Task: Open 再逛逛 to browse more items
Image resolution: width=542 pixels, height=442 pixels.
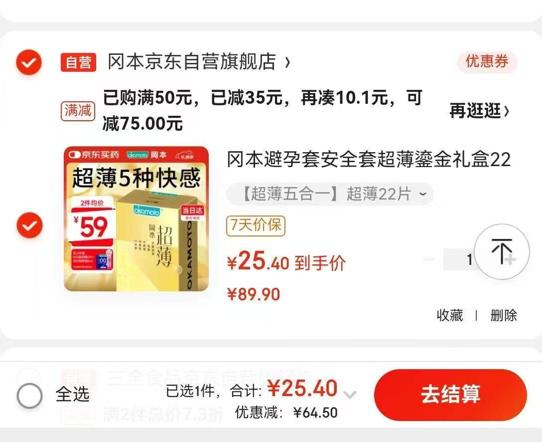Action: (x=479, y=111)
